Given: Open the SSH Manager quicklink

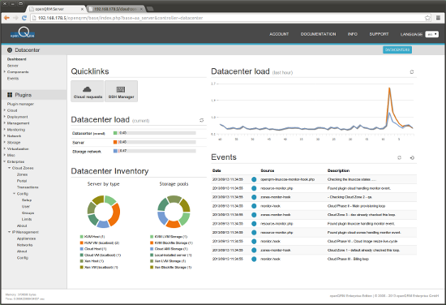Looking at the screenshot, I should 121,92.
